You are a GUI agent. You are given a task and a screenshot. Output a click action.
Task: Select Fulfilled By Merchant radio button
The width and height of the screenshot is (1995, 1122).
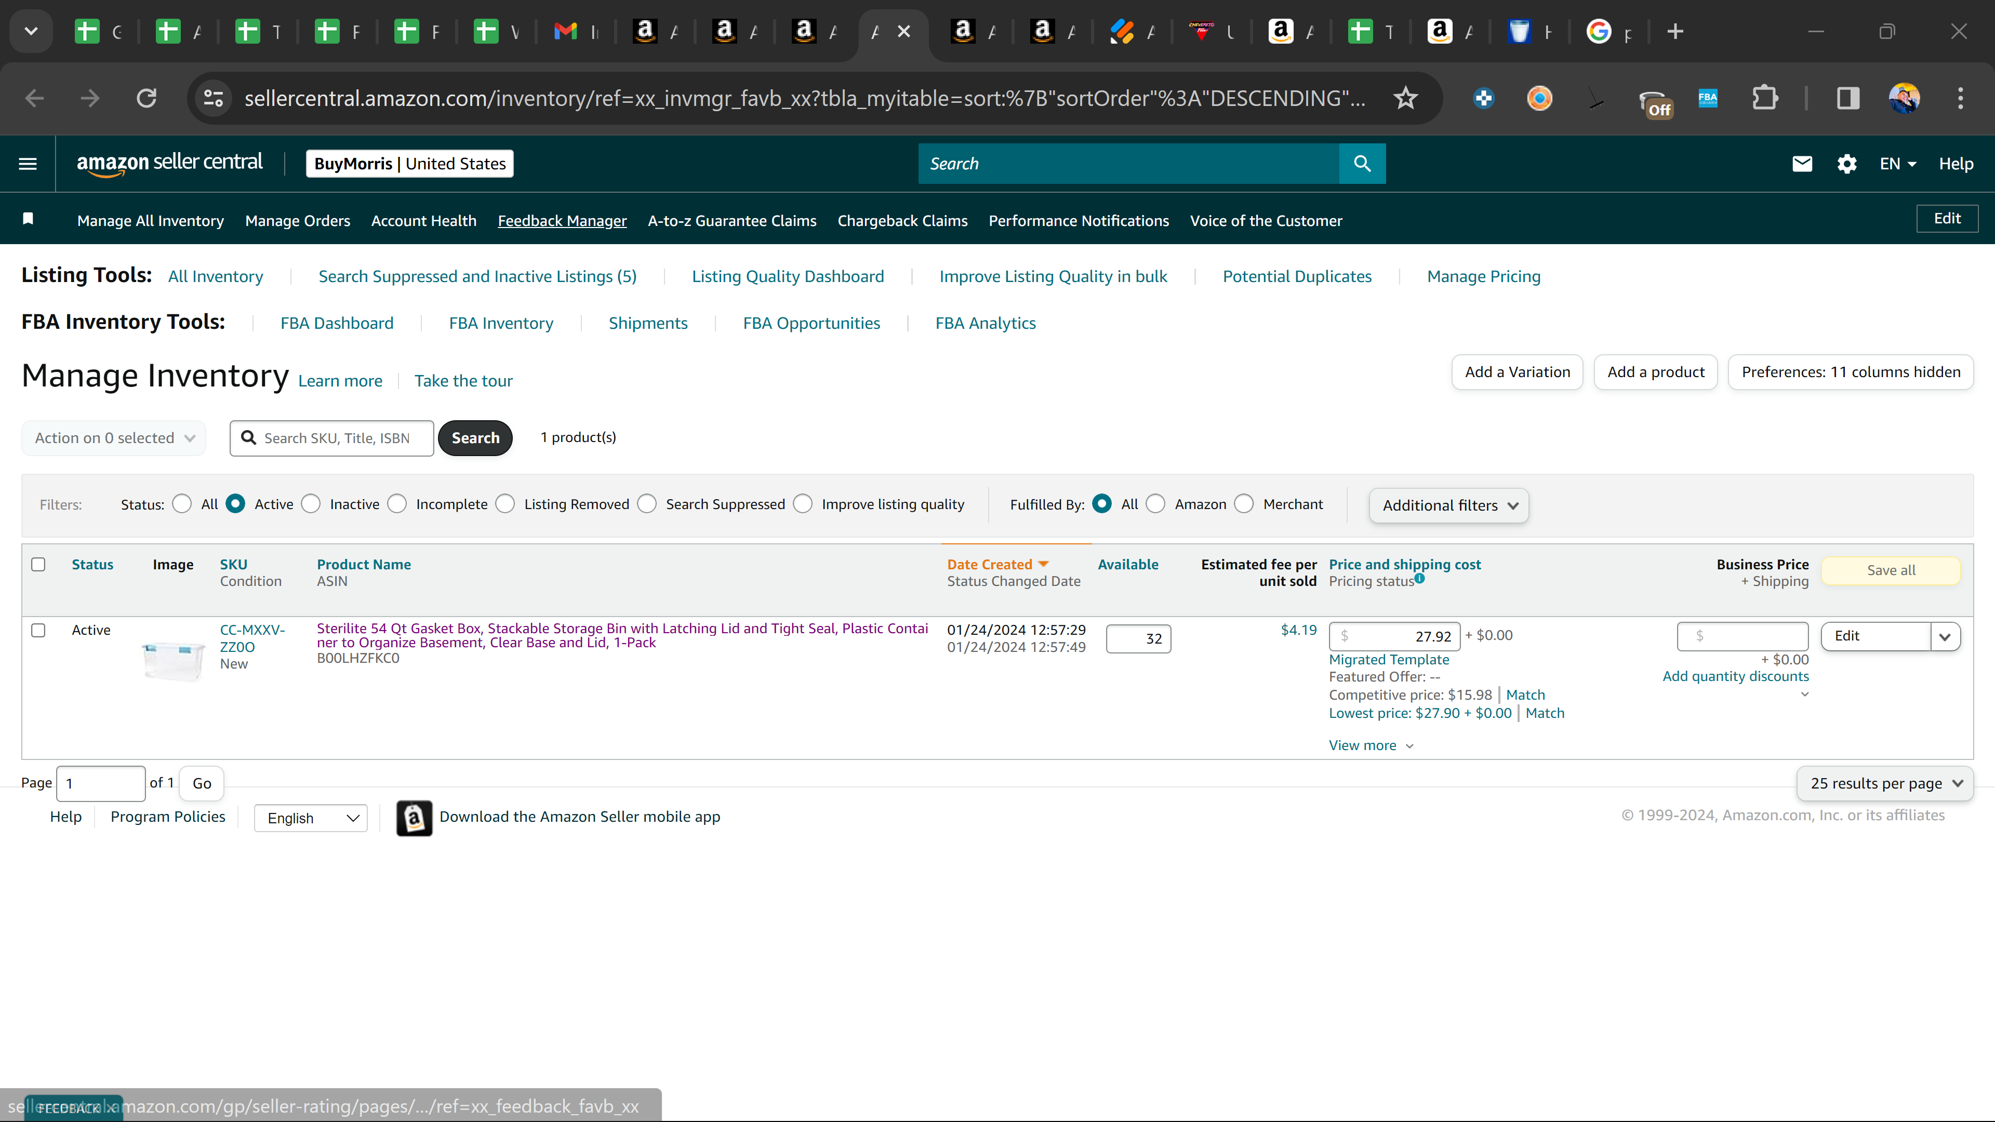1244,504
